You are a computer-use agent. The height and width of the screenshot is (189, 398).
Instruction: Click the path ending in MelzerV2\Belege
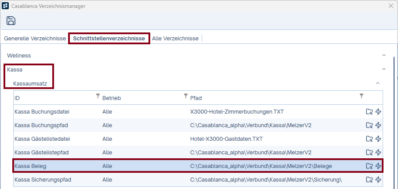pyautogui.click(x=261, y=166)
